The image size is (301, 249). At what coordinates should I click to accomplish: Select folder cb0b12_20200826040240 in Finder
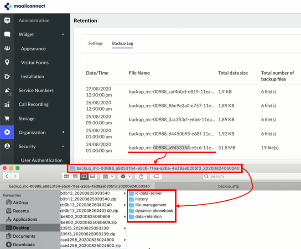86,205
